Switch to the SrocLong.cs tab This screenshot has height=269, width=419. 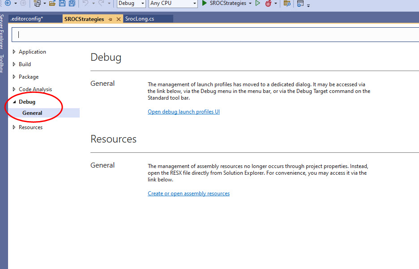[x=141, y=19]
